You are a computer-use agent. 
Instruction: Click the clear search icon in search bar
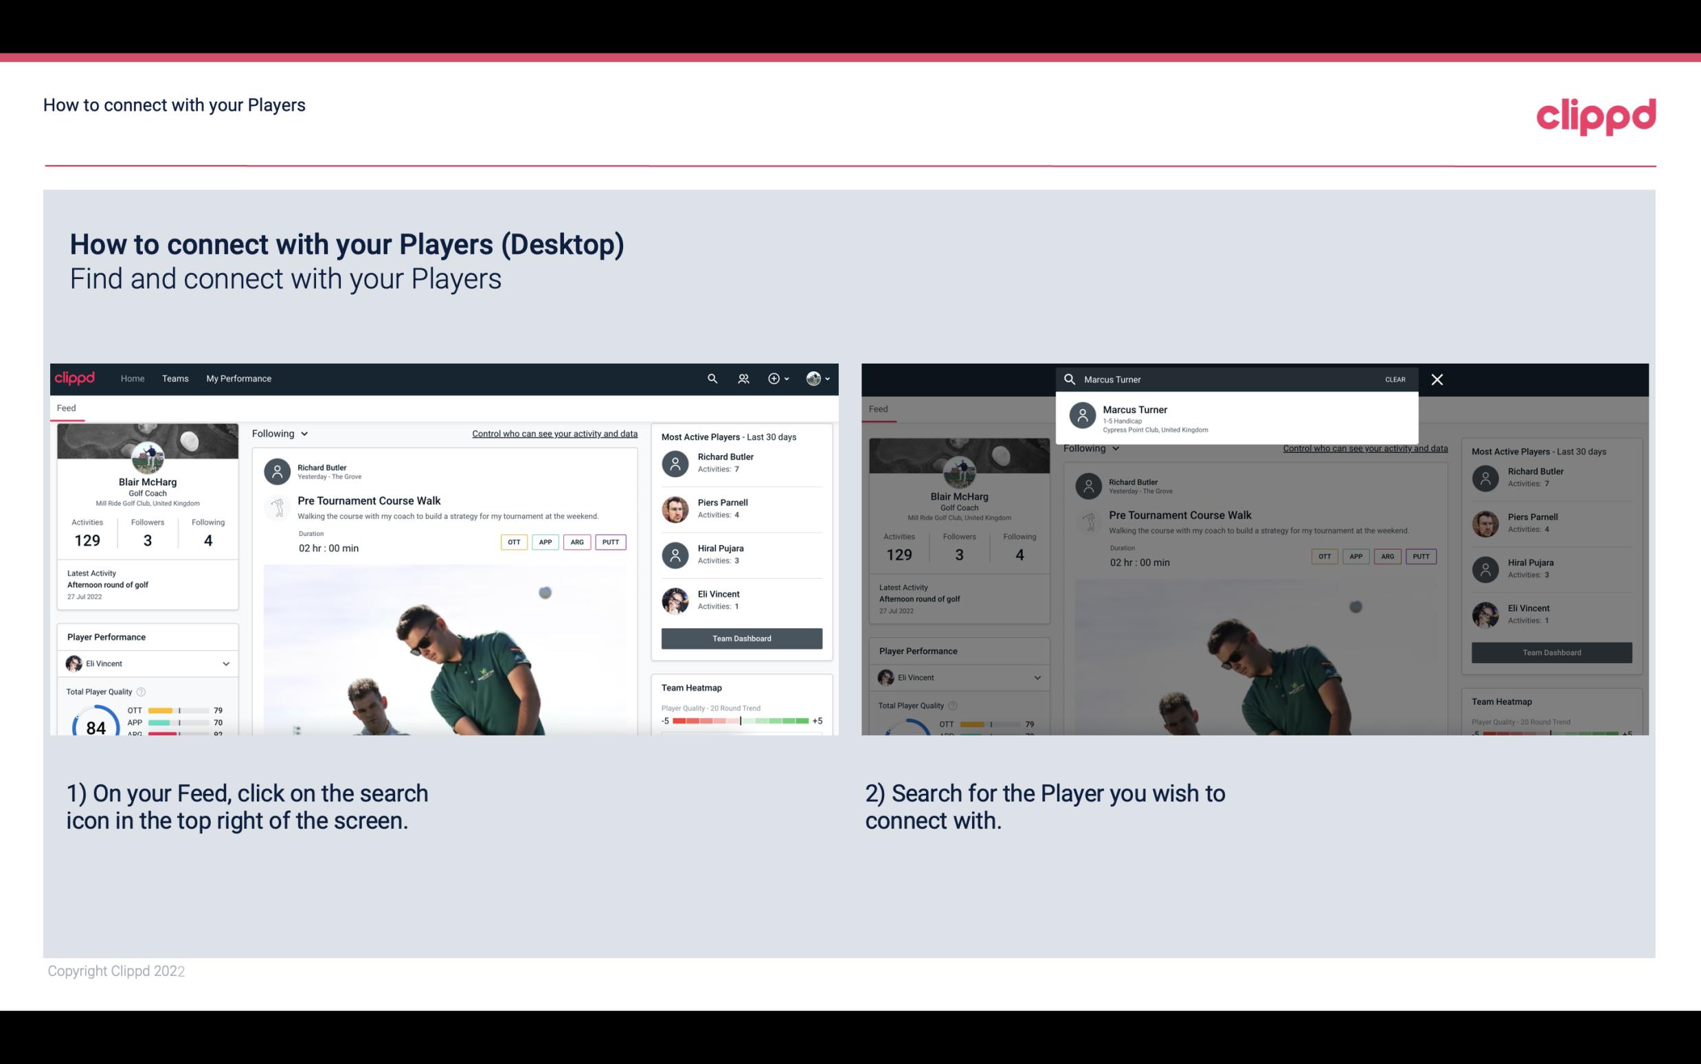point(1395,379)
